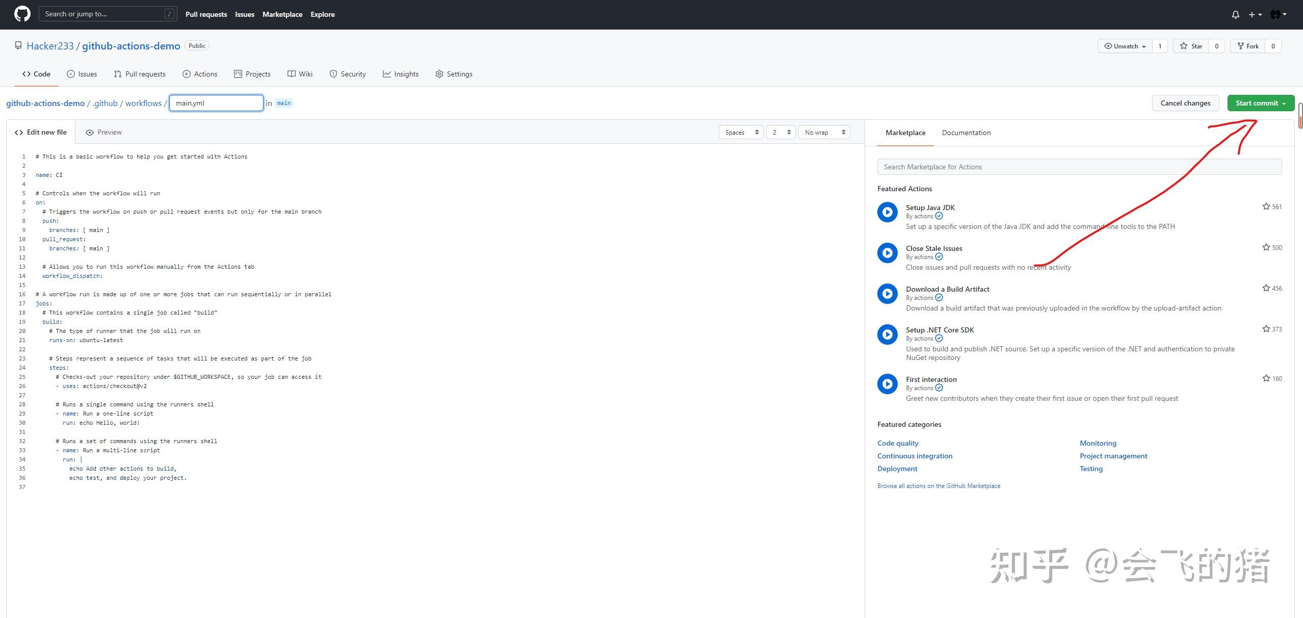
Task: Open the notifications bell icon
Action: click(1236, 14)
